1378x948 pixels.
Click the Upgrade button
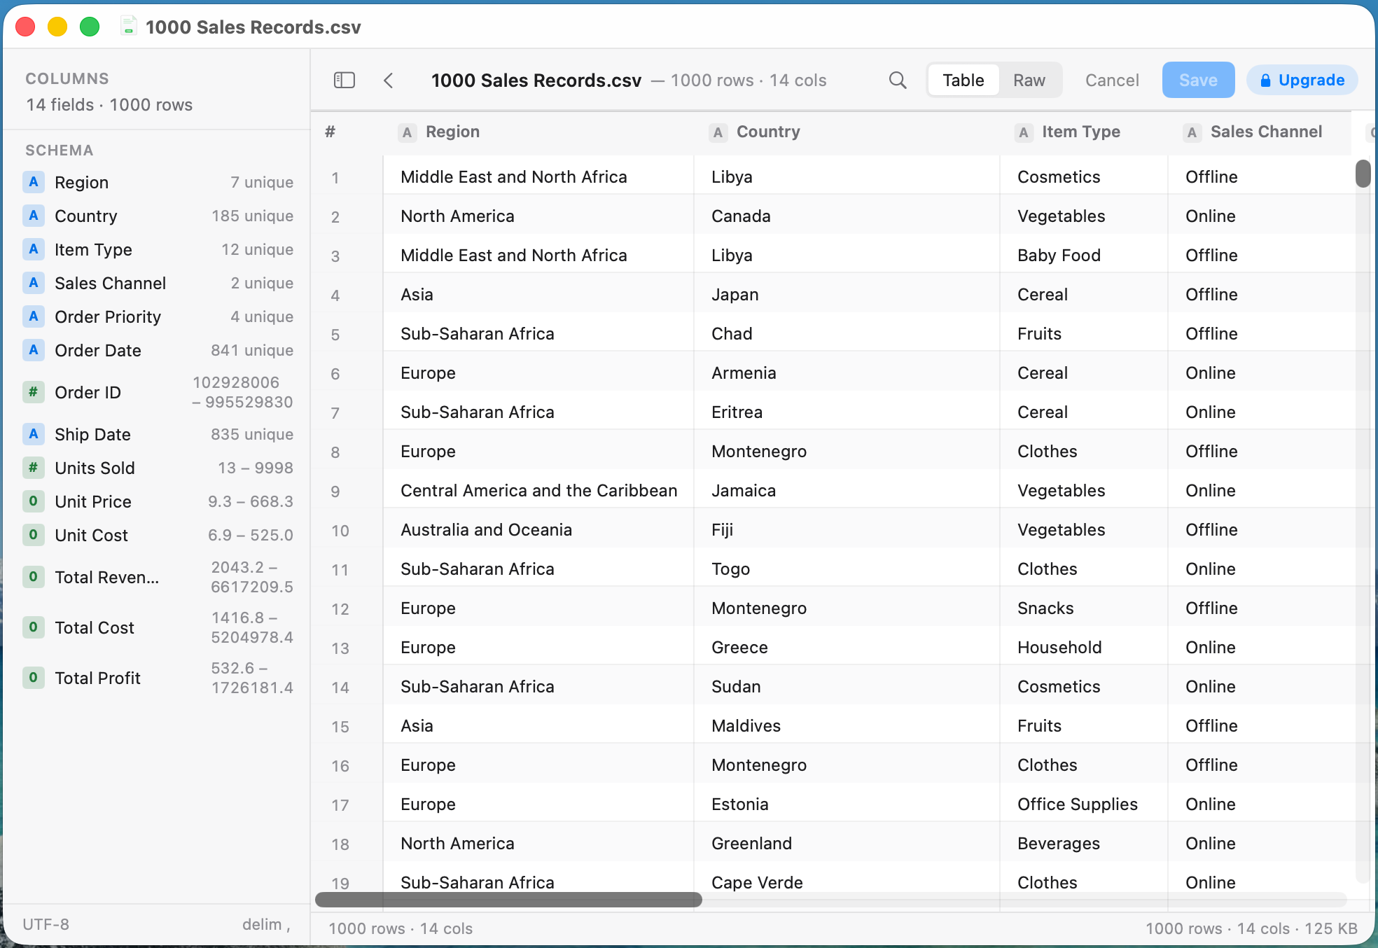1302,81
